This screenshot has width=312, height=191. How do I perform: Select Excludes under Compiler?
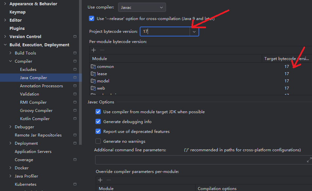[28, 70]
